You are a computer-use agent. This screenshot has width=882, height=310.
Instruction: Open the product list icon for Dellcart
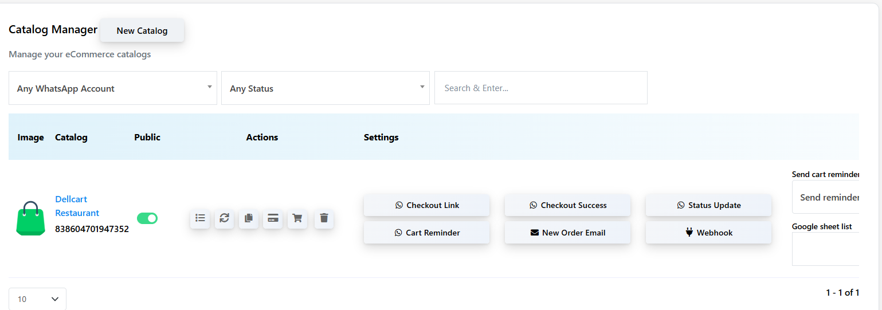pyautogui.click(x=200, y=218)
